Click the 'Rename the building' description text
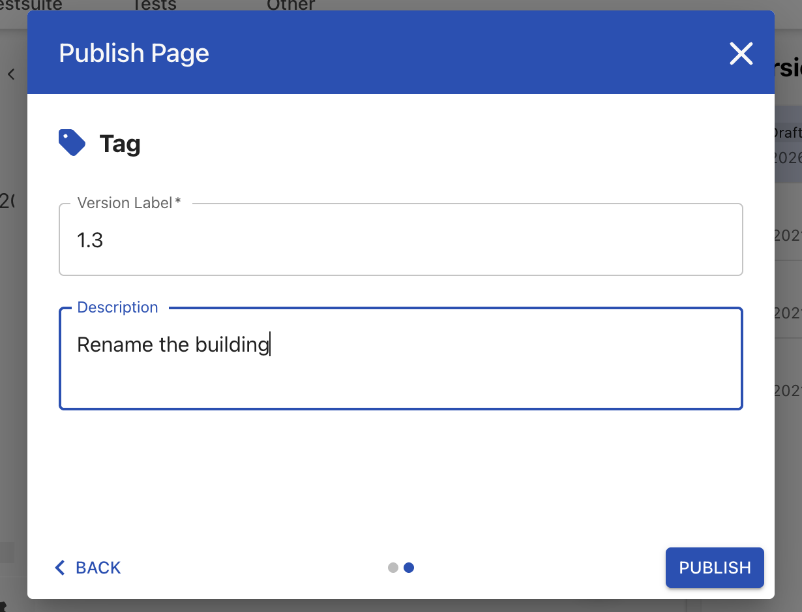The height and width of the screenshot is (612, 802). pos(173,344)
